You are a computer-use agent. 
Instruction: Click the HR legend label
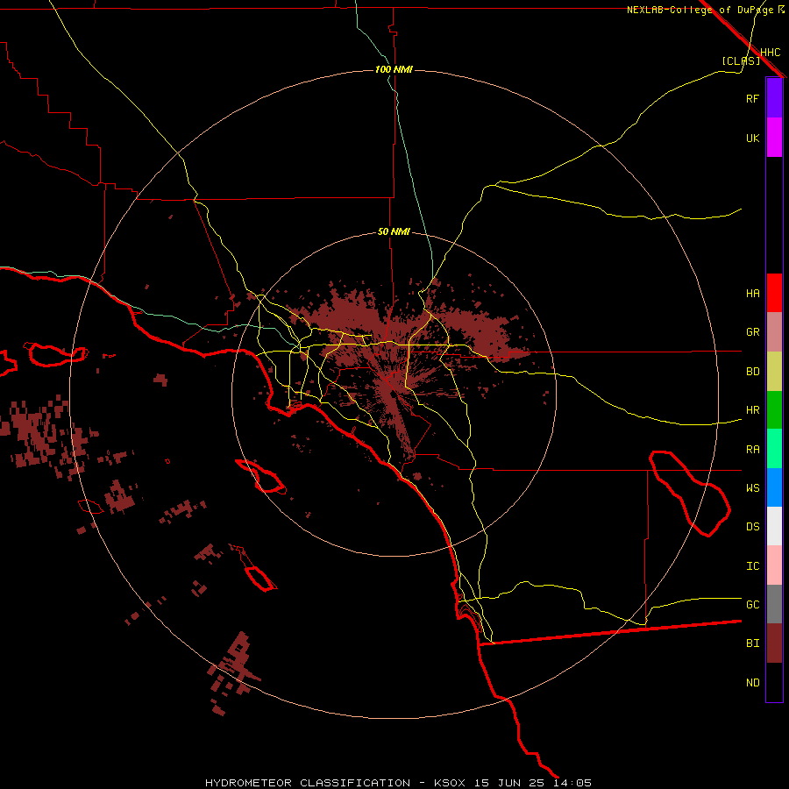click(x=752, y=410)
